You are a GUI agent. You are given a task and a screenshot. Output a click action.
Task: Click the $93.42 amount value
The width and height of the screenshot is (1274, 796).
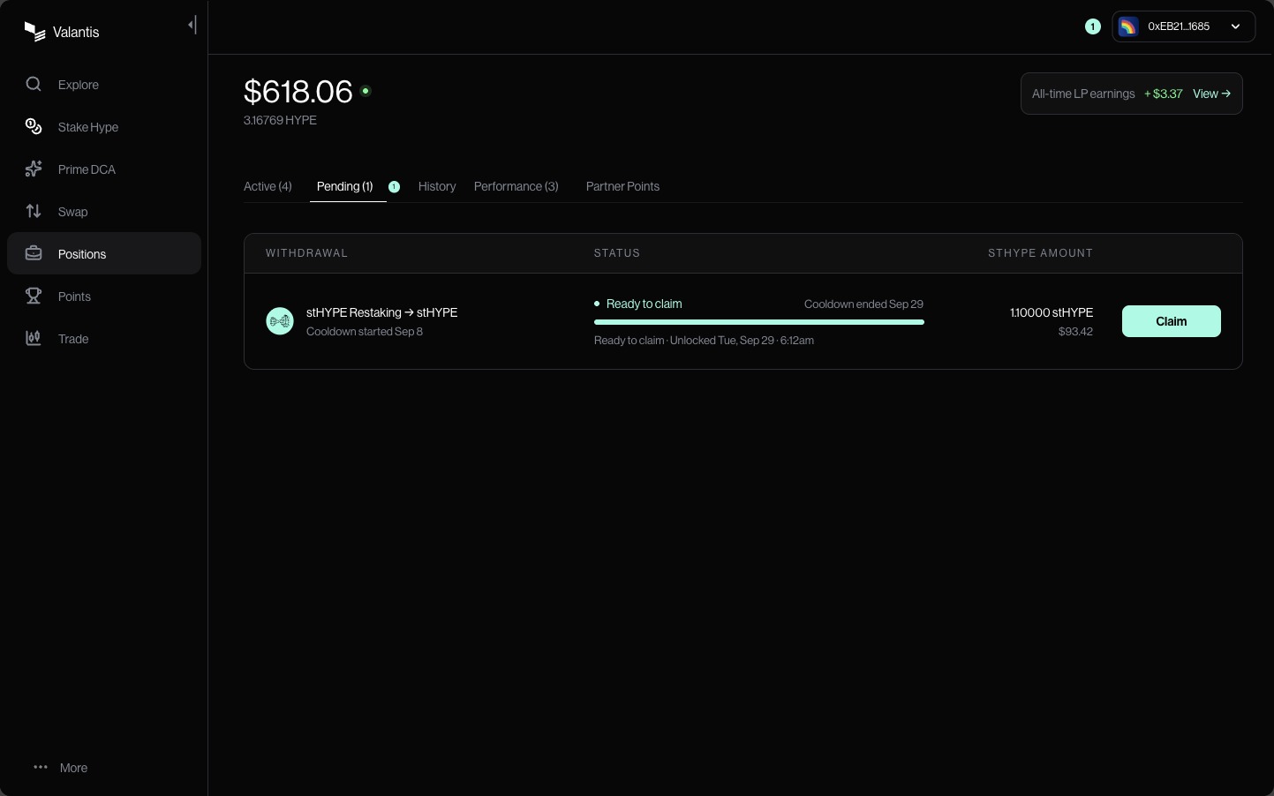pyautogui.click(x=1075, y=332)
